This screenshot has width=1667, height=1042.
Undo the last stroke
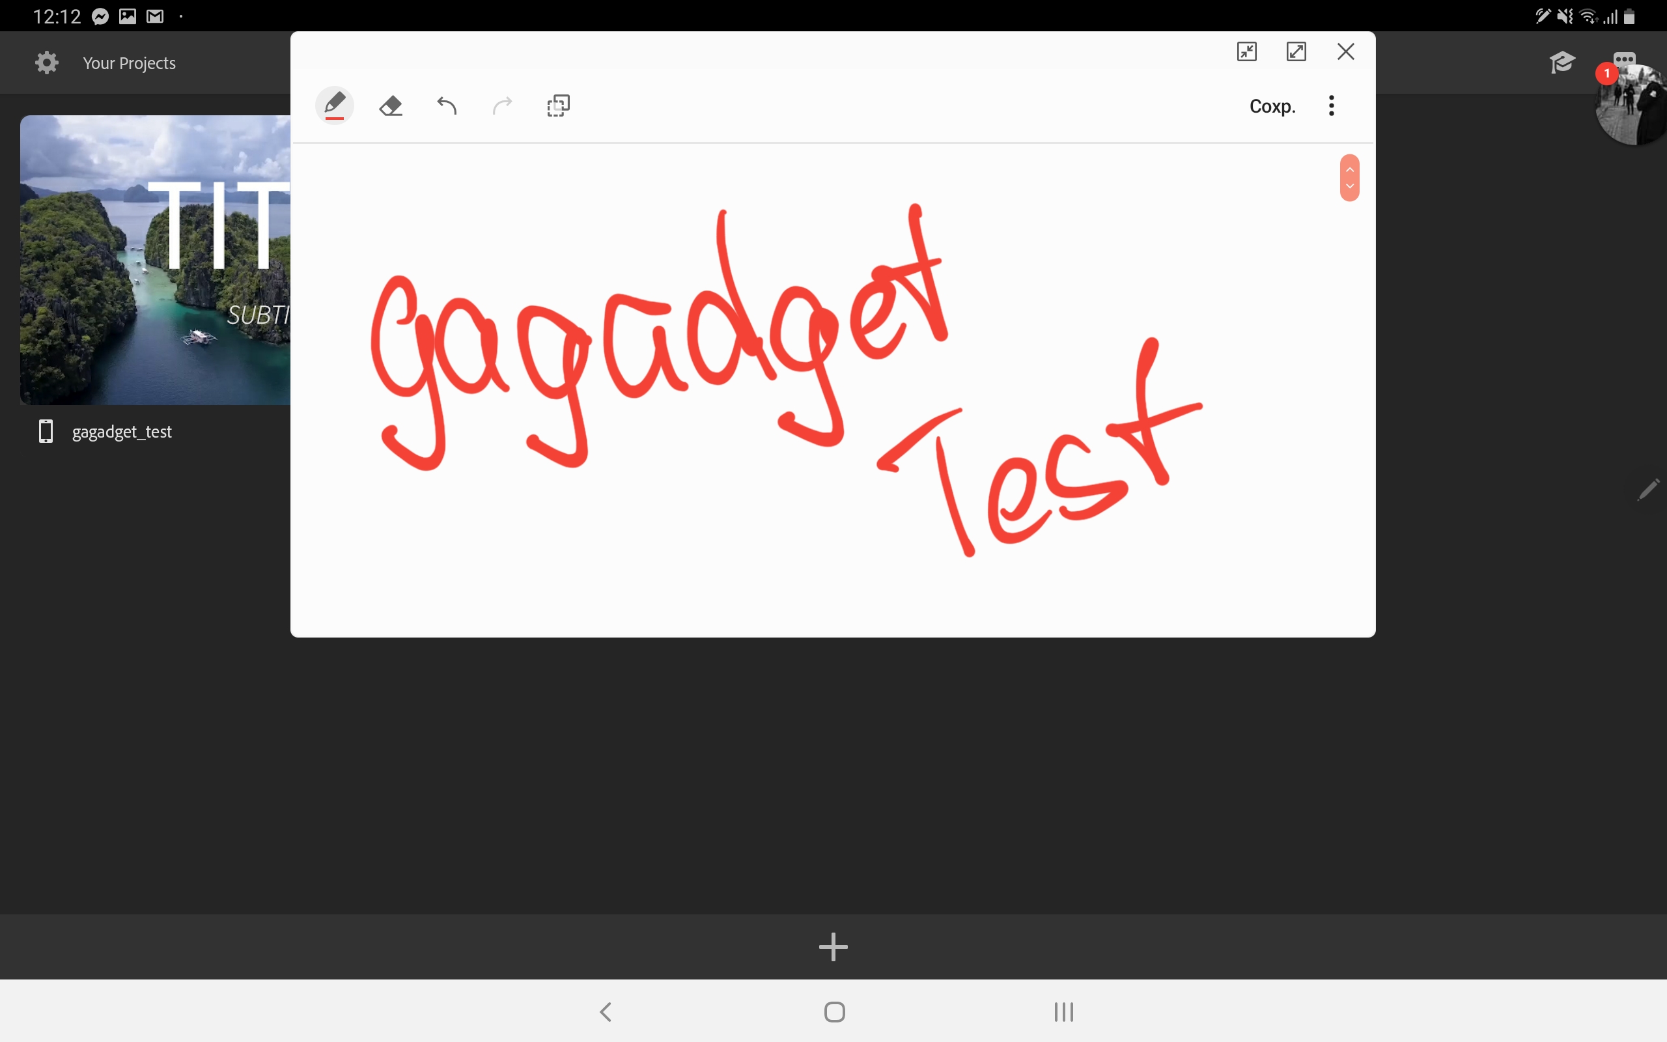[446, 106]
